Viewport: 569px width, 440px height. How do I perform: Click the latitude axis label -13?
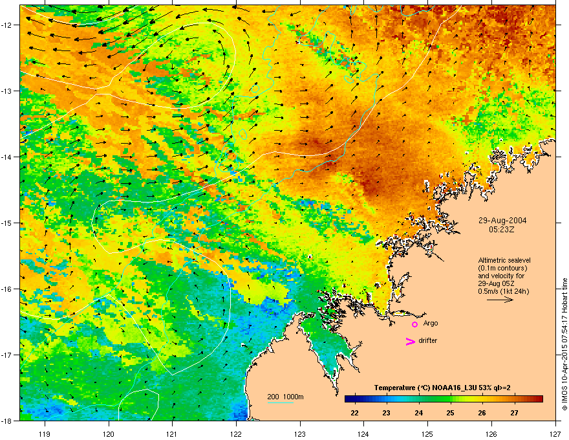tap(7, 91)
